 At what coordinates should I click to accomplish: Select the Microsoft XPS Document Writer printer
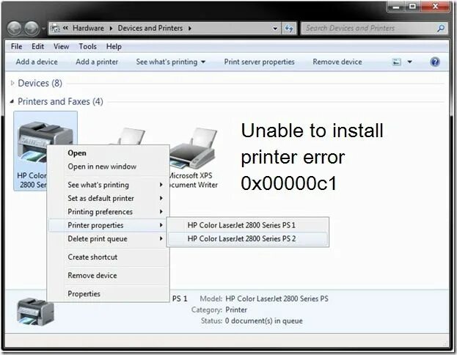pyautogui.click(x=193, y=158)
